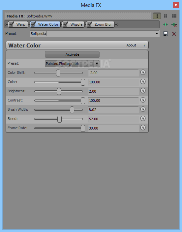Click the Color value field 100.00
The width and height of the screenshot is (182, 232).
(113, 82)
